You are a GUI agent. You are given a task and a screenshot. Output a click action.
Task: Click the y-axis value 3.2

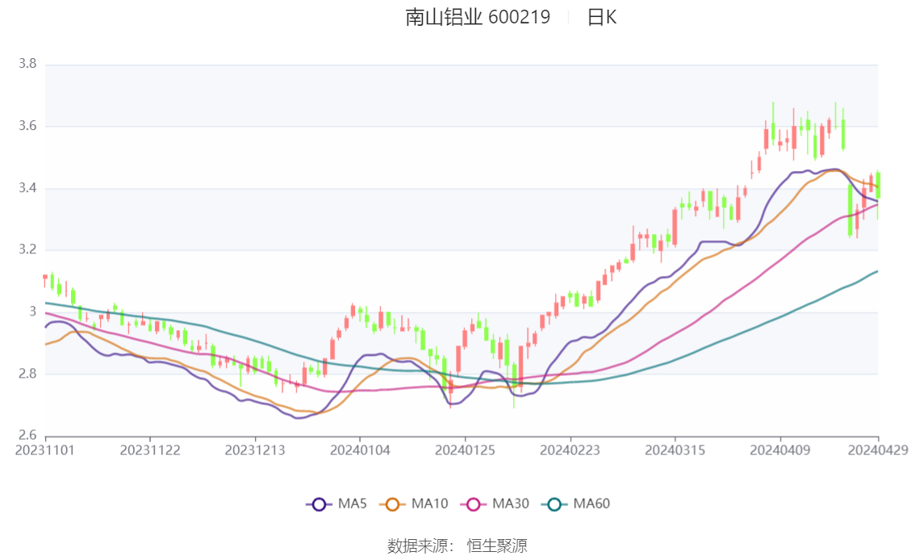tap(27, 249)
